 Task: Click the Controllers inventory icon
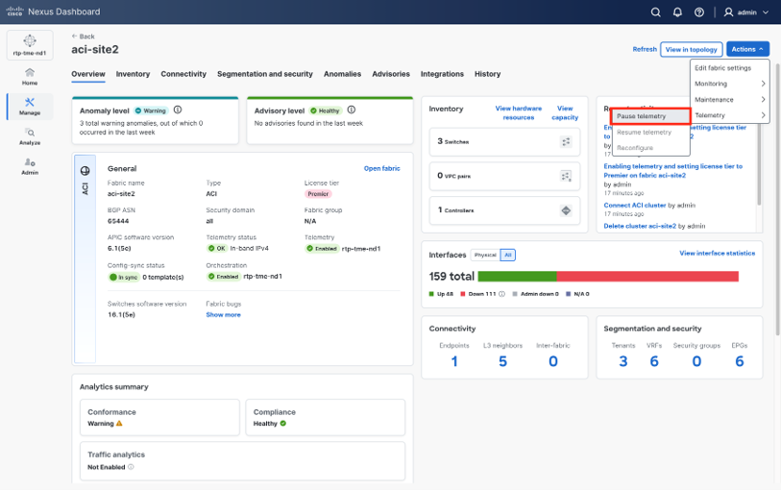click(566, 210)
